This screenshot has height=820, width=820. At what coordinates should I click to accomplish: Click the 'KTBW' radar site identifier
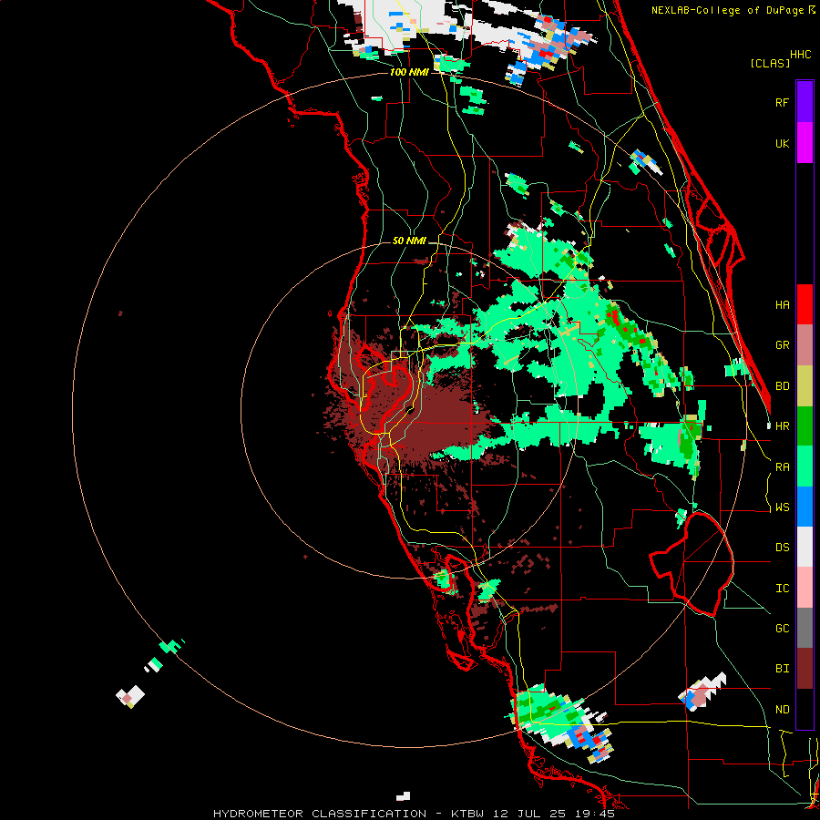(467, 814)
